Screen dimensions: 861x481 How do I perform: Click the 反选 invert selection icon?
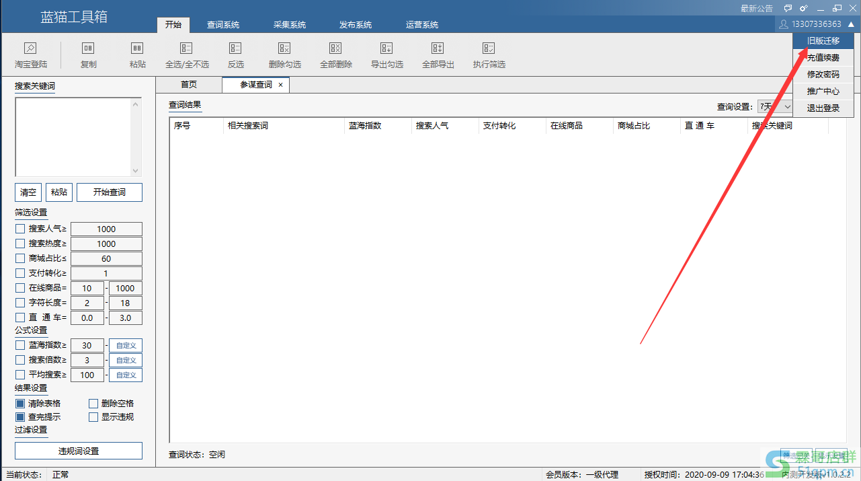[x=235, y=48]
